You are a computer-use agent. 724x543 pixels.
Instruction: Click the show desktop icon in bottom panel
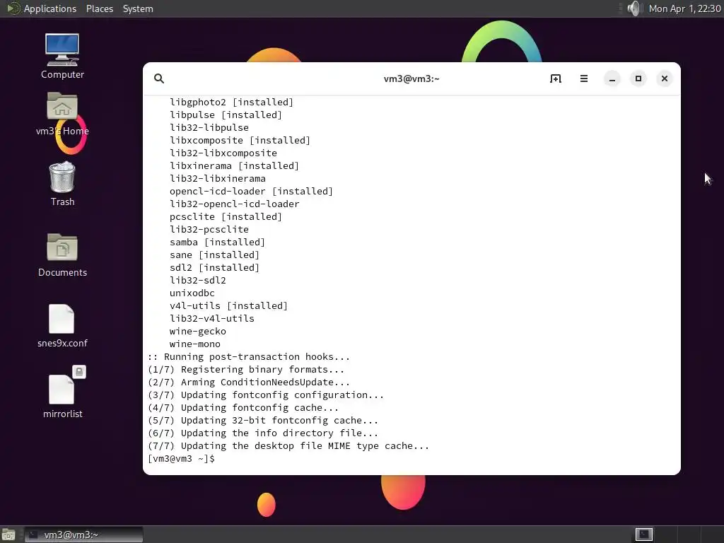(x=8, y=535)
